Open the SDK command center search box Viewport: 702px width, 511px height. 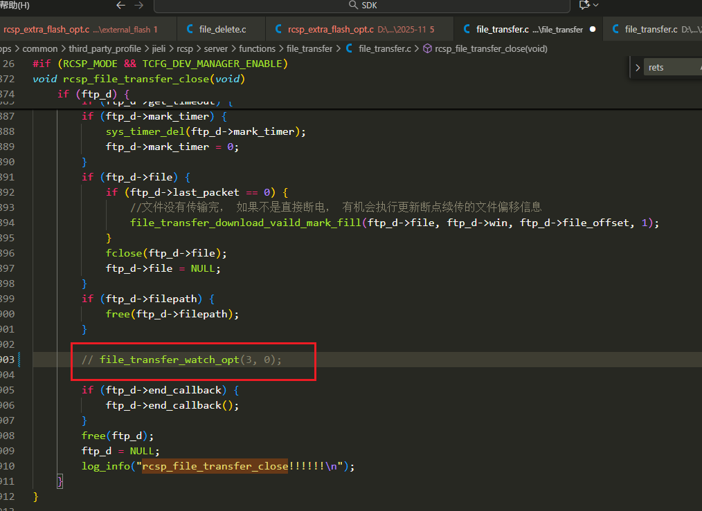pos(362,6)
